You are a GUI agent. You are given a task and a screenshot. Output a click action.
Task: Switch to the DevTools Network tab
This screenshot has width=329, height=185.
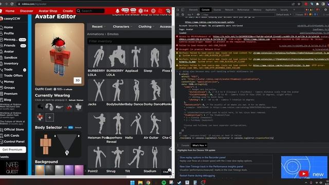click(x=229, y=10)
